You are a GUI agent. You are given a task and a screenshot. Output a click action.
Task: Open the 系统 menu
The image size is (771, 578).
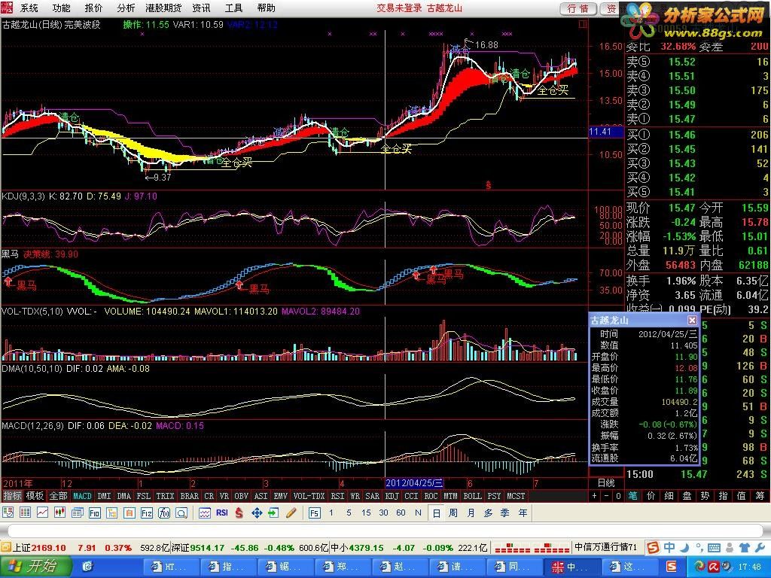(x=29, y=8)
